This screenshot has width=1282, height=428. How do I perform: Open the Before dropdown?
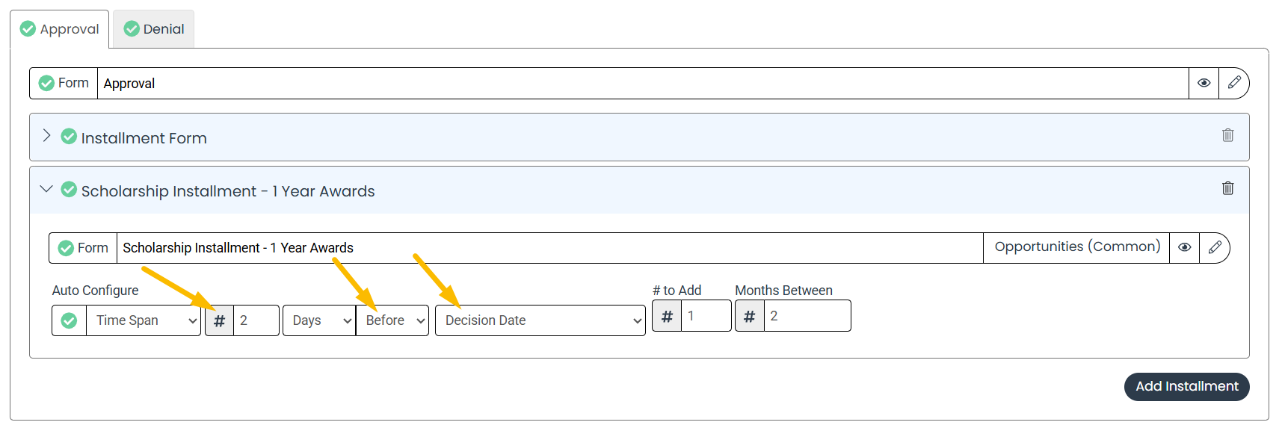(392, 320)
